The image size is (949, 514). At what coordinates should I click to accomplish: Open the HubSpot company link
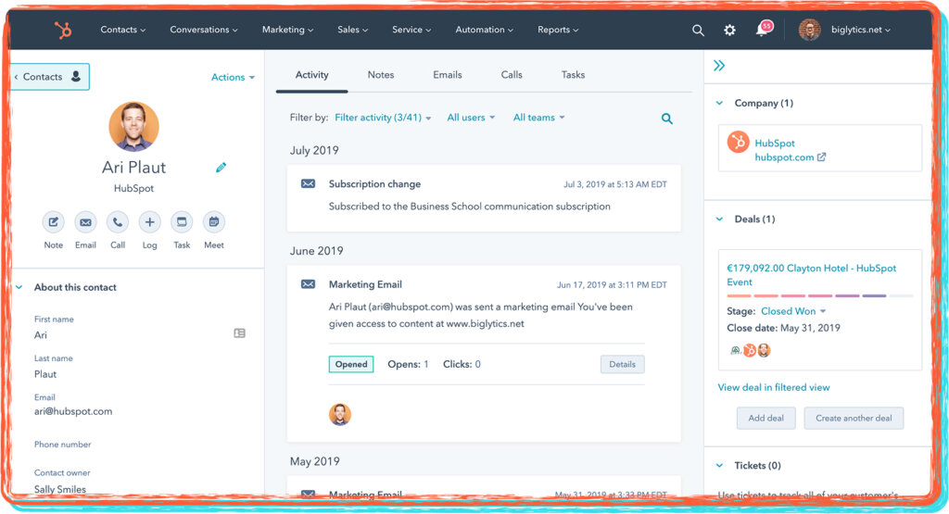pos(775,144)
